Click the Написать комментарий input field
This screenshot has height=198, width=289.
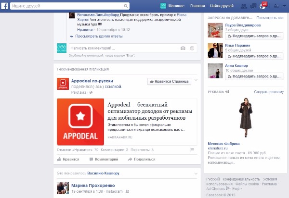tap(133, 48)
